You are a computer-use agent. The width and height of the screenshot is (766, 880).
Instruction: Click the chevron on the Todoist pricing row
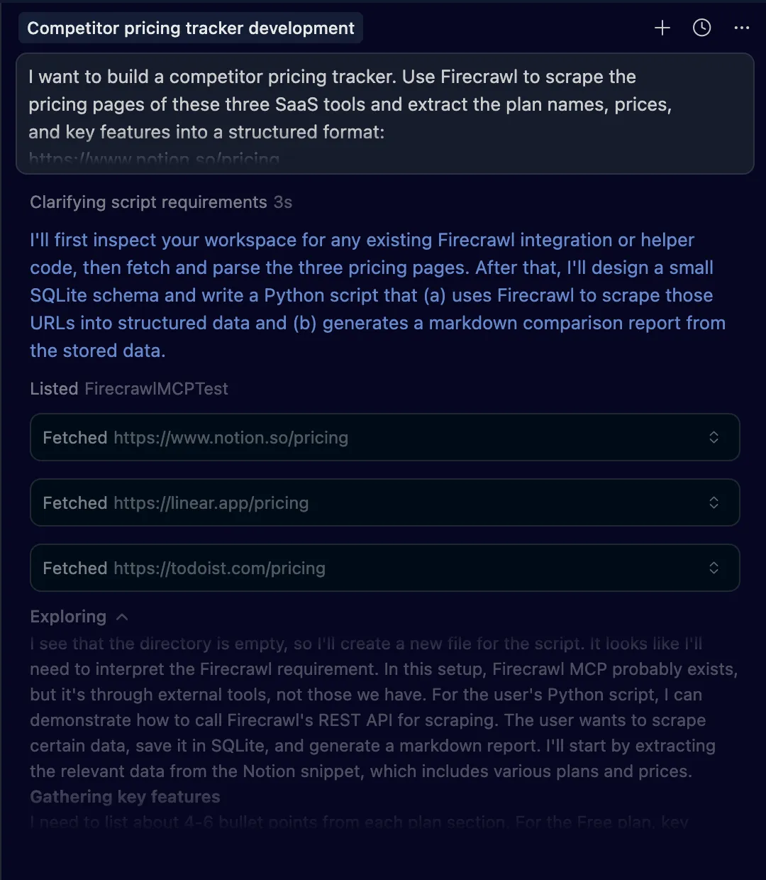point(714,568)
